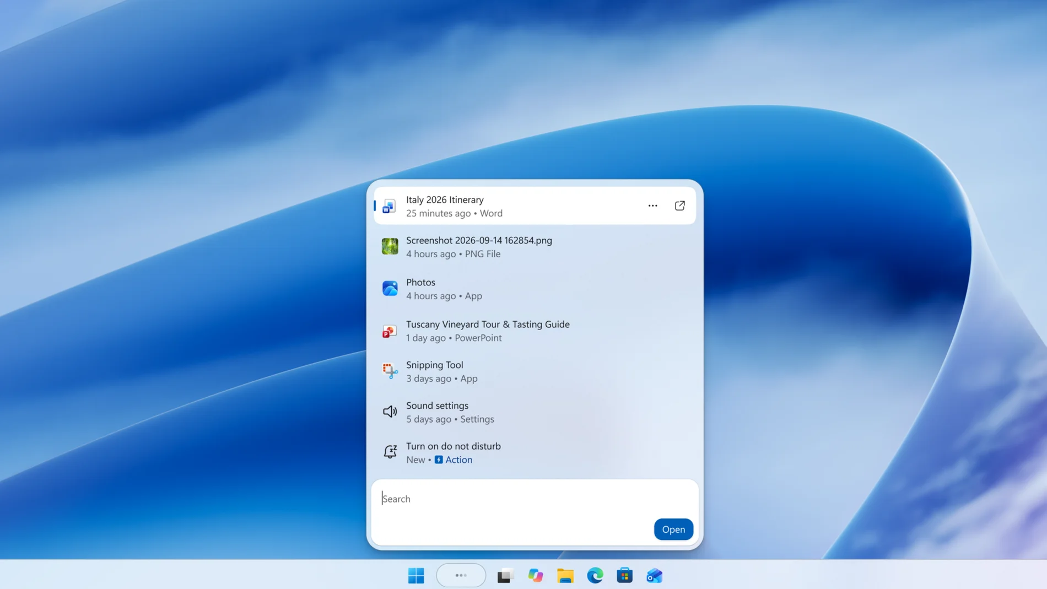Select Turn on do not disturb
1047x589 pixels.
click(535, 452)
